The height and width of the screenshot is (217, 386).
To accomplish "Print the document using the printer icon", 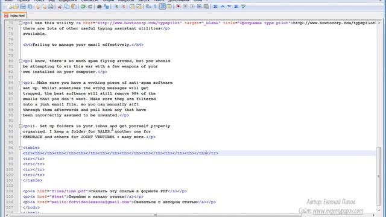I will click(51, 7).
